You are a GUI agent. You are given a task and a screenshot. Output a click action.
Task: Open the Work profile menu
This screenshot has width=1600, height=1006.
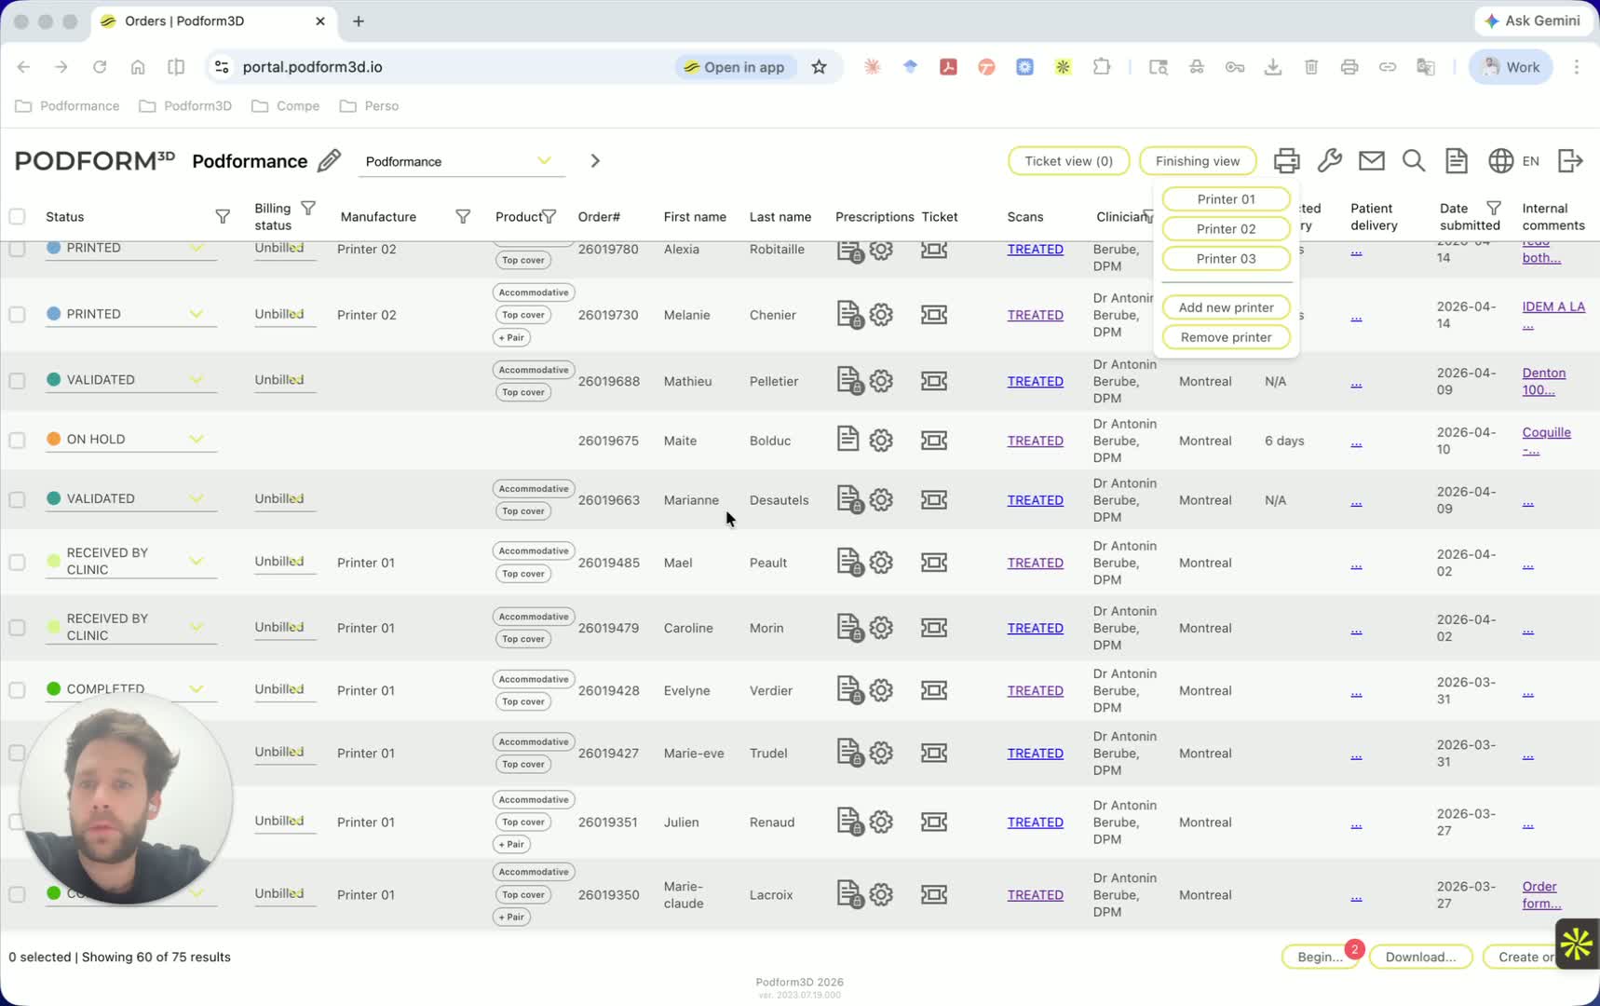coord(1511,67)
